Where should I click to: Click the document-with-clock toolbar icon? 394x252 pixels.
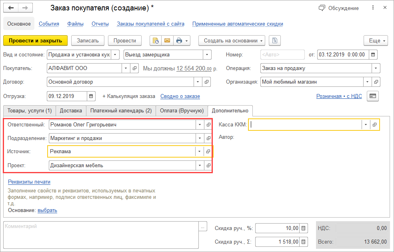tap(156, 40)
